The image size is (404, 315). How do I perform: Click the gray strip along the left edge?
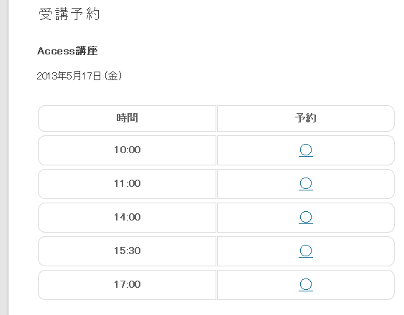[x=4, y=157]
